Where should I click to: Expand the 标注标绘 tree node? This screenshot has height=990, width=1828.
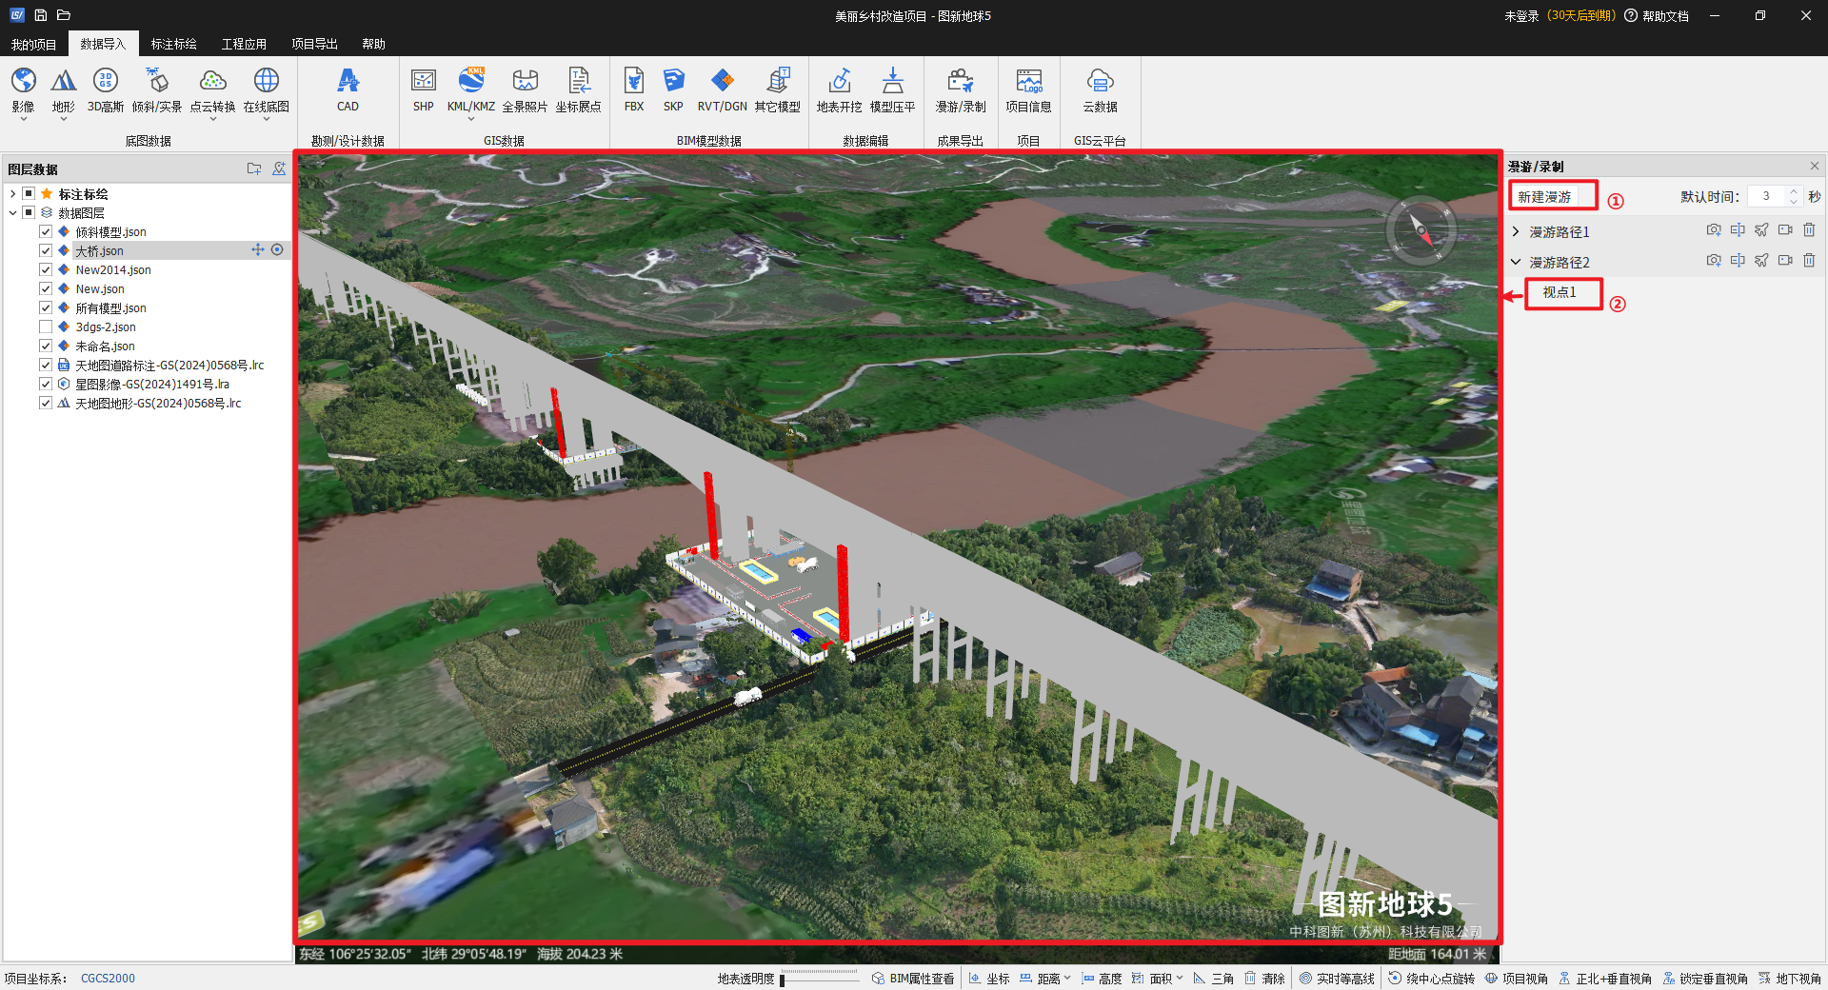coord(12,193)
